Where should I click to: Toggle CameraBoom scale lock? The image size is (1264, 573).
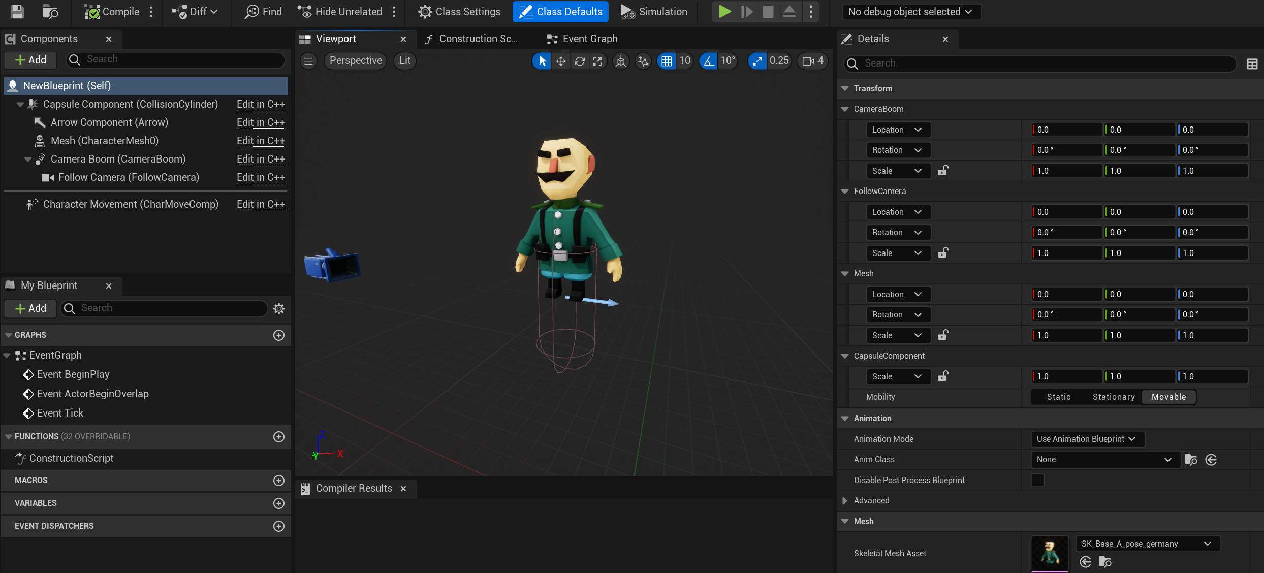pyautogui.click(x=943, y=171)
